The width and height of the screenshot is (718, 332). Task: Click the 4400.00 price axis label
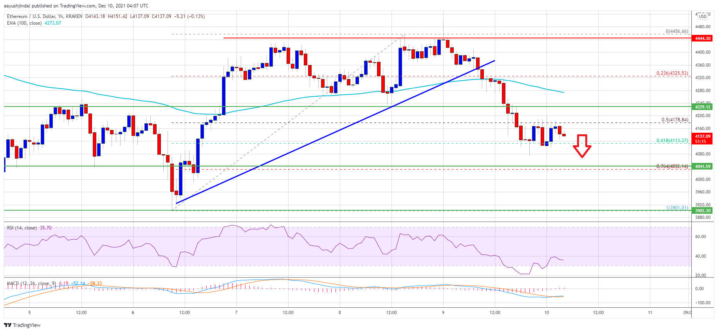point(703,52)
